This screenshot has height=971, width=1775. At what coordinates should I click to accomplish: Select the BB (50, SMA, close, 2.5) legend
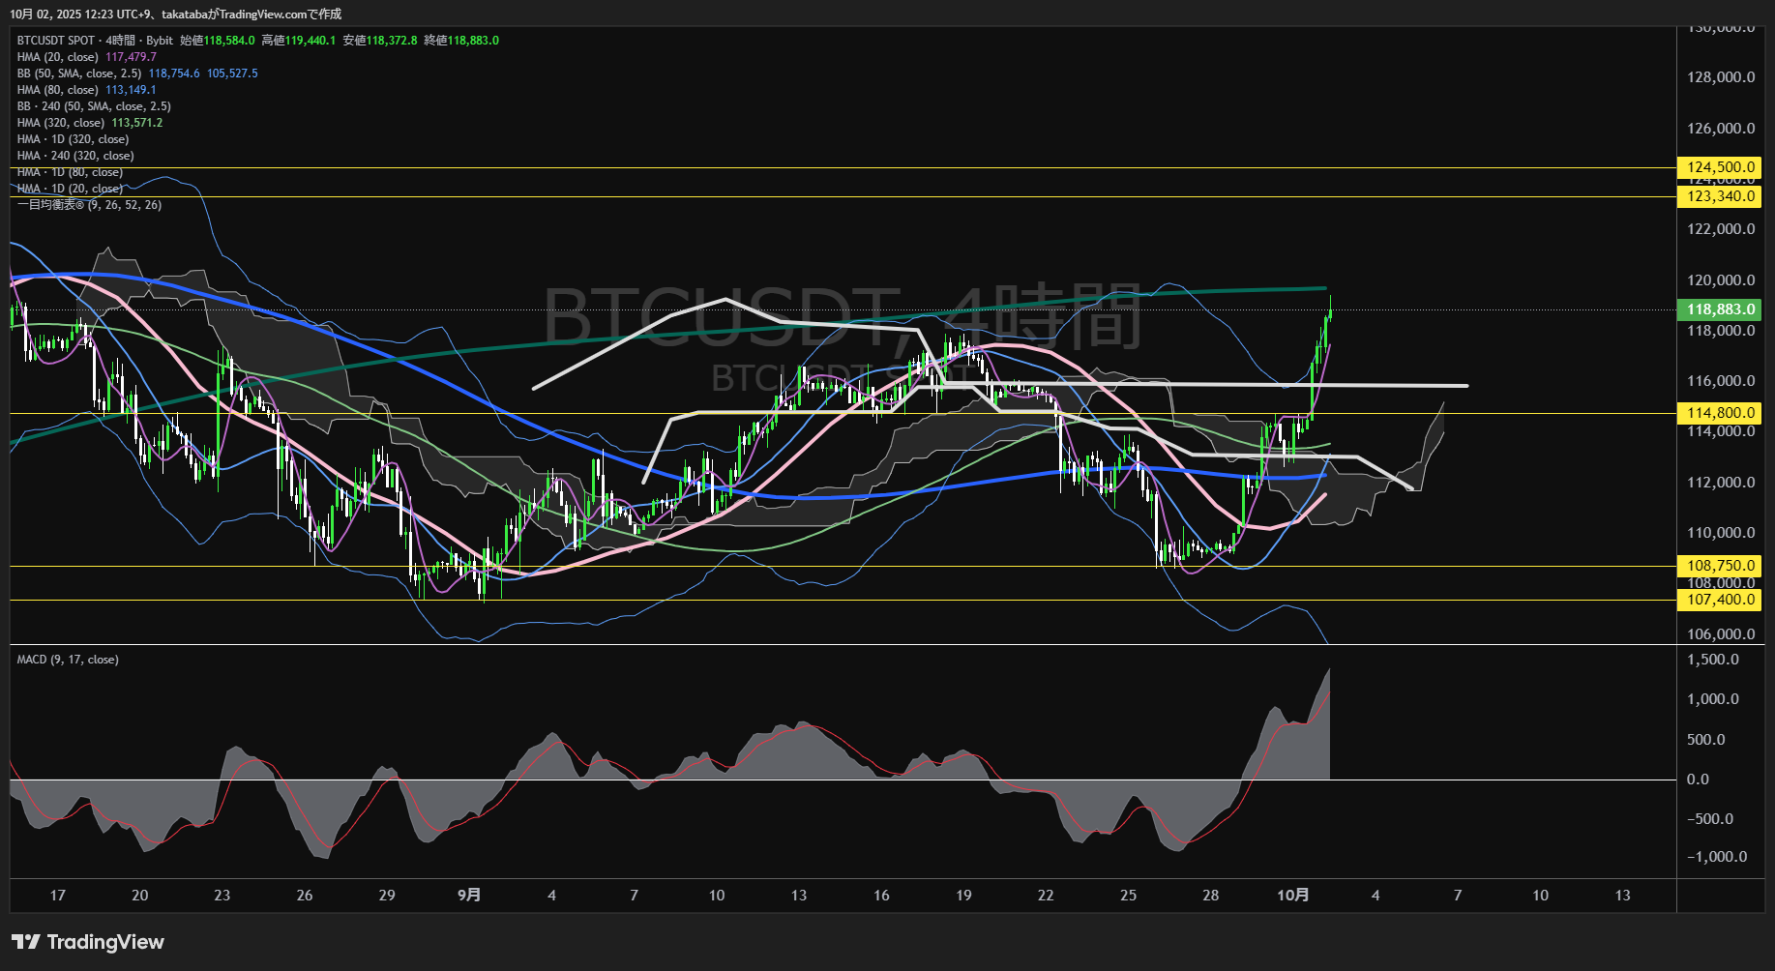(x=79, y=74)
